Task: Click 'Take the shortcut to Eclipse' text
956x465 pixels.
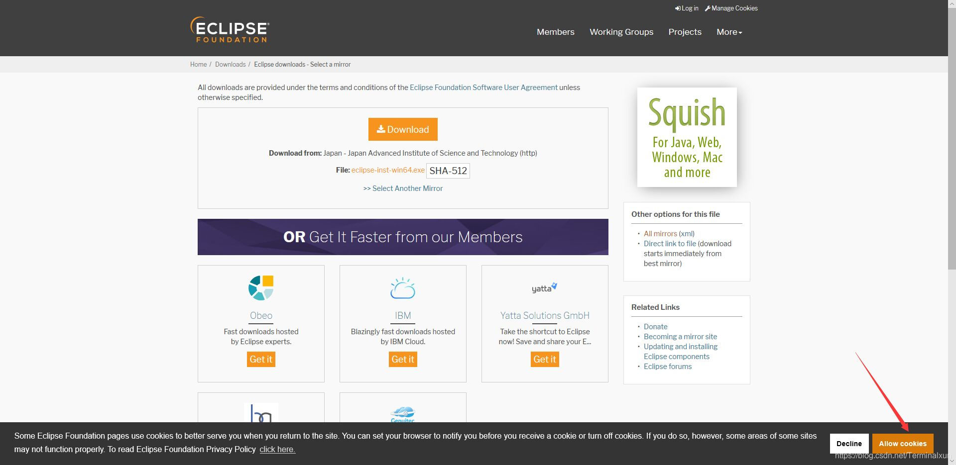Action: click(x=545, y=336)
